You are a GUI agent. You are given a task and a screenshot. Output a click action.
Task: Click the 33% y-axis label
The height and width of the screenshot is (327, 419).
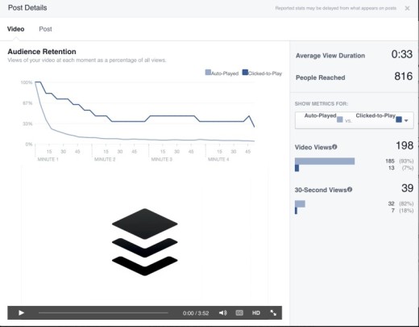coord(27,124)
